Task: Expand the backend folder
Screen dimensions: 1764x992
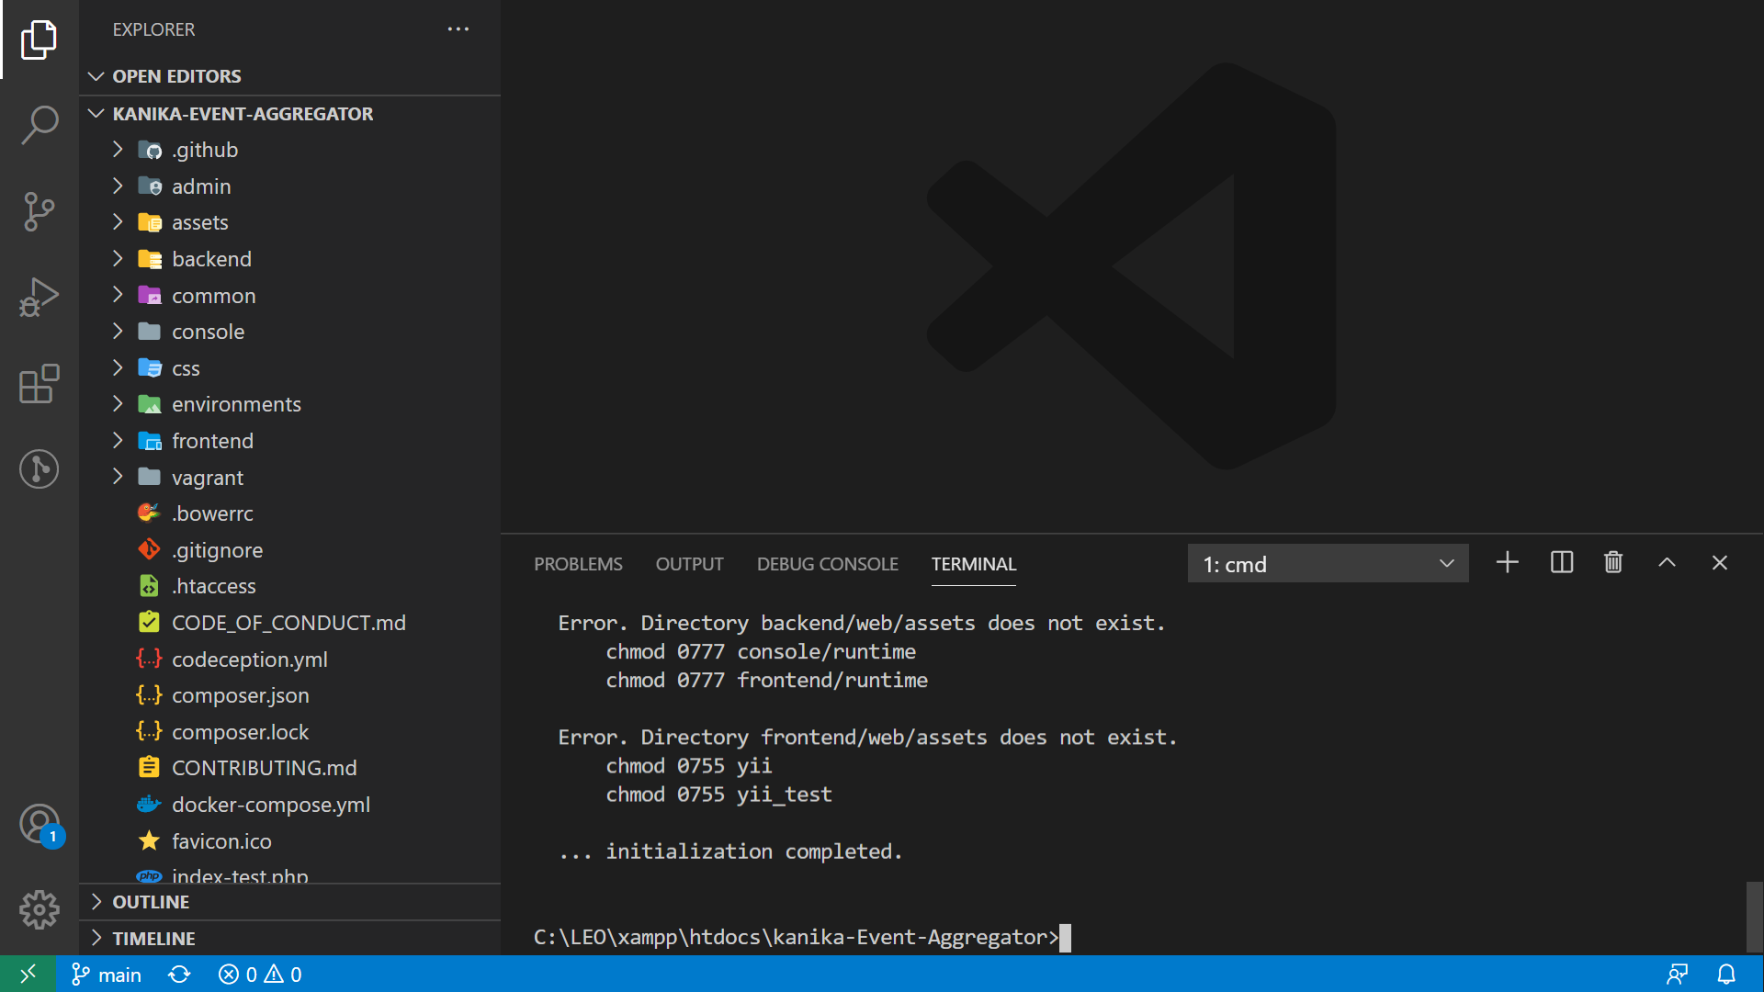Action: (x=289, y=259)
